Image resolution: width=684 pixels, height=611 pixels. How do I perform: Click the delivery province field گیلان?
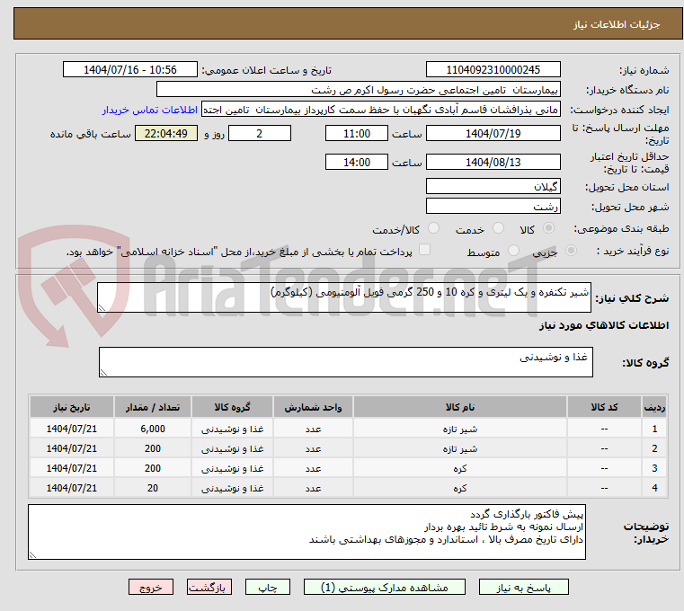[493, 186]
